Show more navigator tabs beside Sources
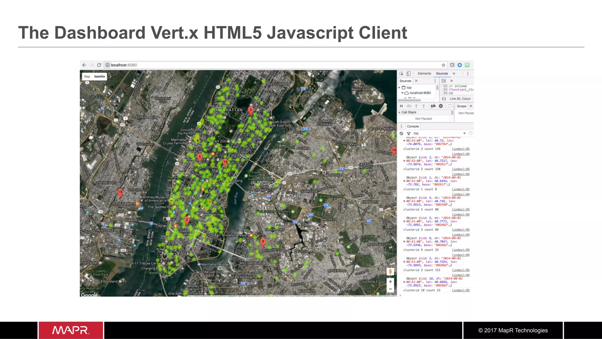The height and width of the screenshot is (339, 602). [416, 81]
